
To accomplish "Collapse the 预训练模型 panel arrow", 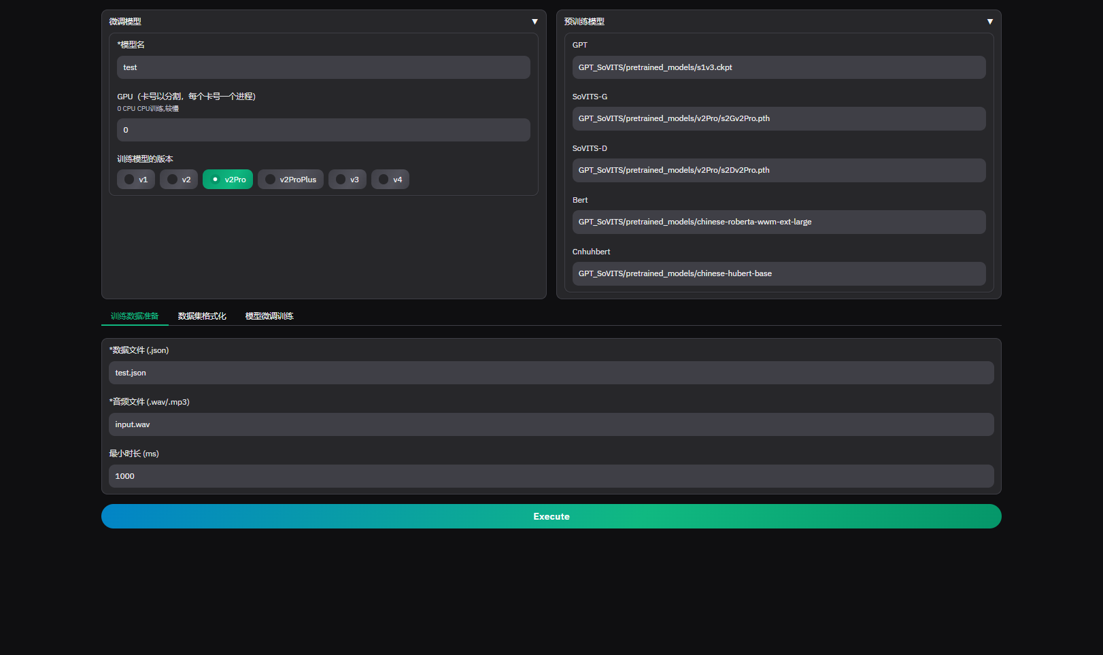I will 989,22.
